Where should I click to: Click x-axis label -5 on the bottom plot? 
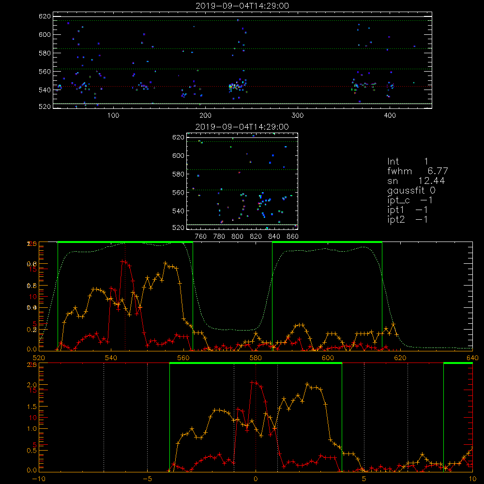(x=148, y=479)
